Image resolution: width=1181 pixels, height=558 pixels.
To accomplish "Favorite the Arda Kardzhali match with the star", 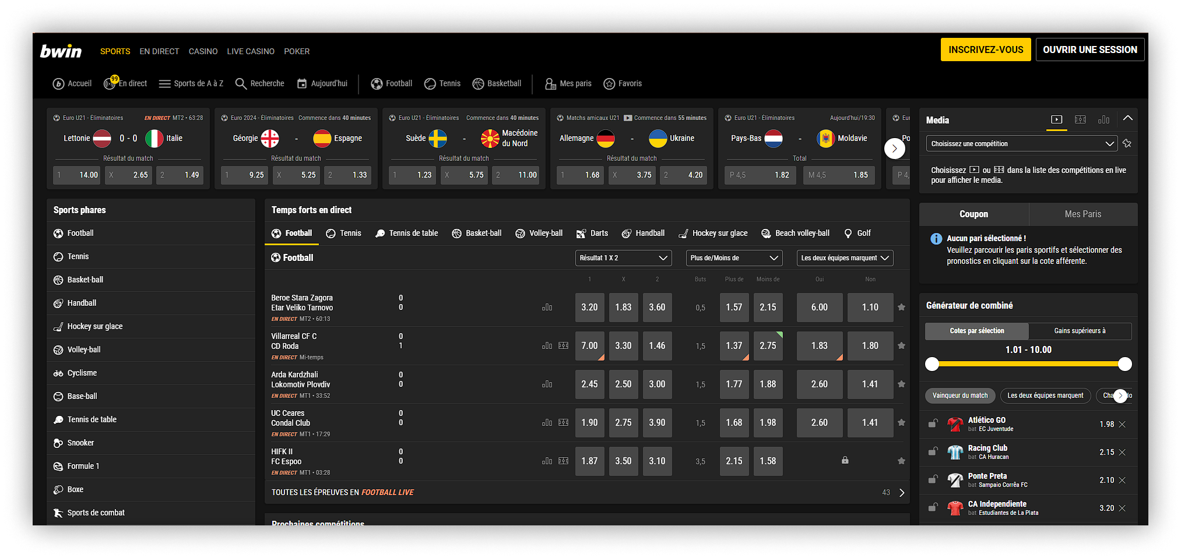I will coord(901,384).
